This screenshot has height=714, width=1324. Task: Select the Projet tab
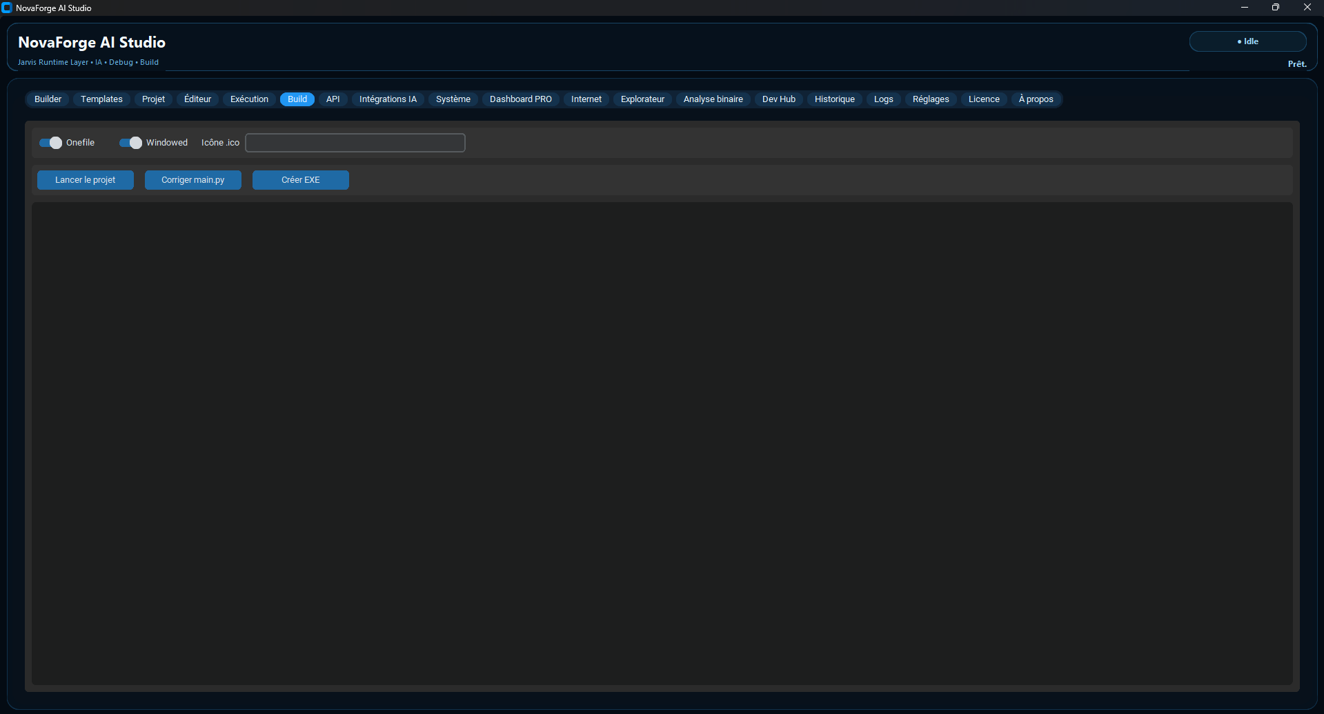point(153,99)
